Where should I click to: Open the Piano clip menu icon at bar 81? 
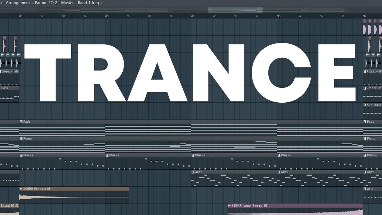pos(21,138)
